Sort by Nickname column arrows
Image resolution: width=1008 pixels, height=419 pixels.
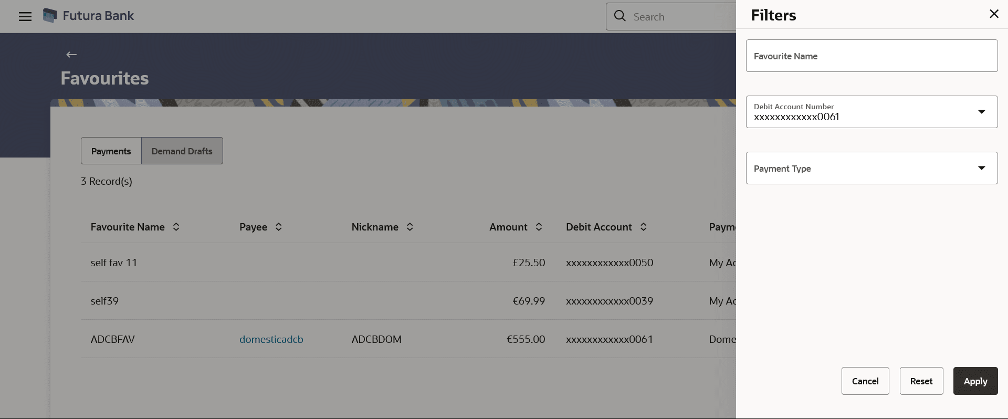pos(410,227)
